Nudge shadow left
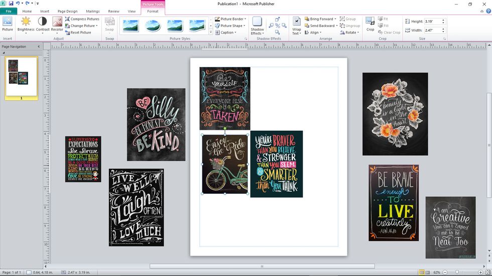Screen dimensions: 492x276 pos(271,26)
